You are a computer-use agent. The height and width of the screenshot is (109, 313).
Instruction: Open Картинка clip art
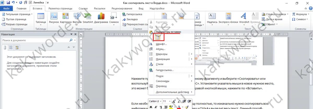[x=66, y=18]
